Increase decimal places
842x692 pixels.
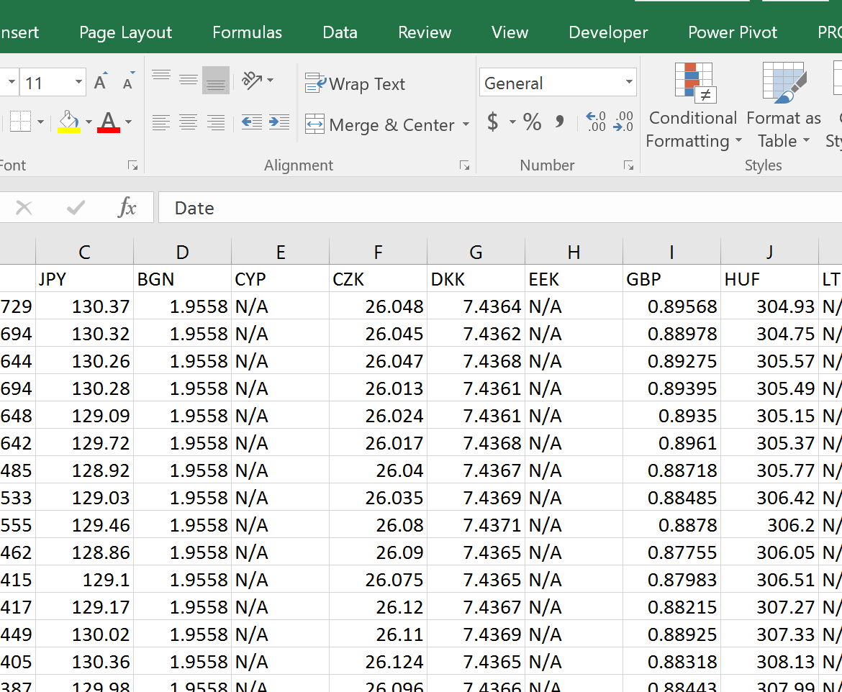pos(595,122)
